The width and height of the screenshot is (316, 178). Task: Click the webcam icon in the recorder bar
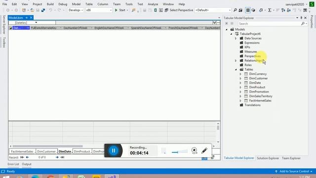coord(194,150)
